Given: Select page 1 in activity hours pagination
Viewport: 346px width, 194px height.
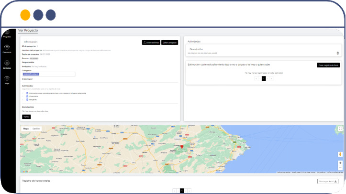Looking at the screenshot, I should click(264, 79).
